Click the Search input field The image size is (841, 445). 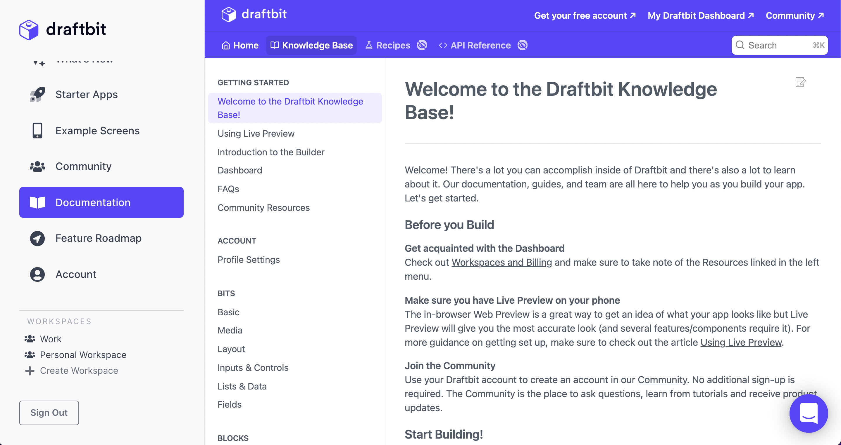coord(780,45)
